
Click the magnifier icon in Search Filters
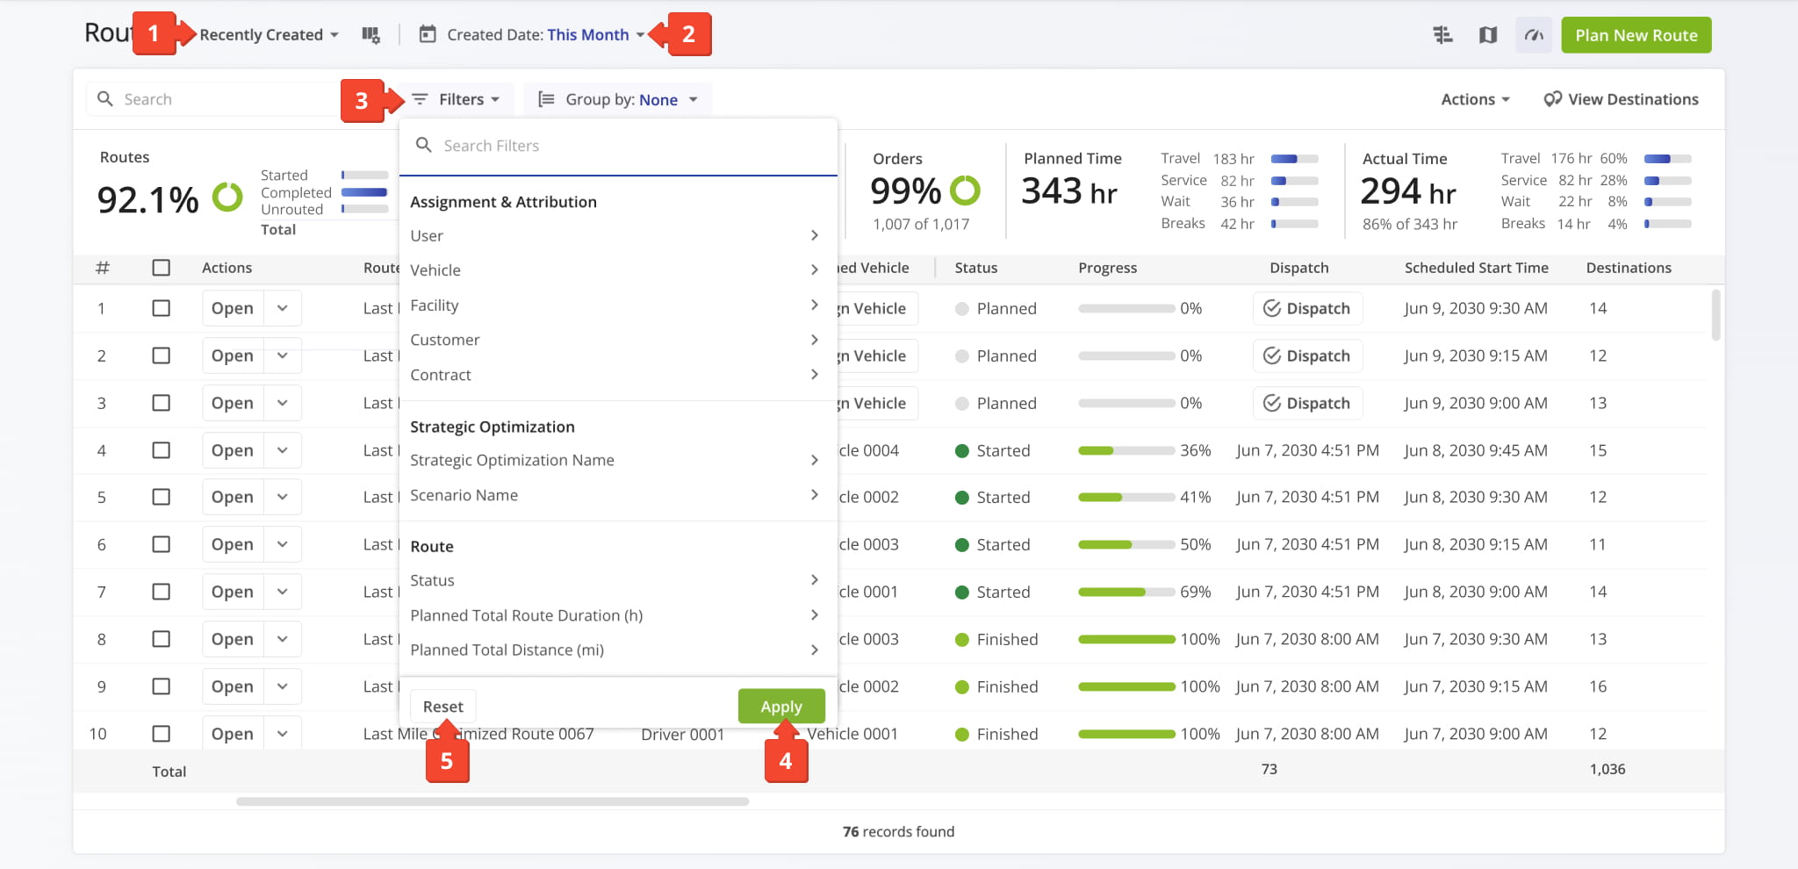tap(424, 146)
